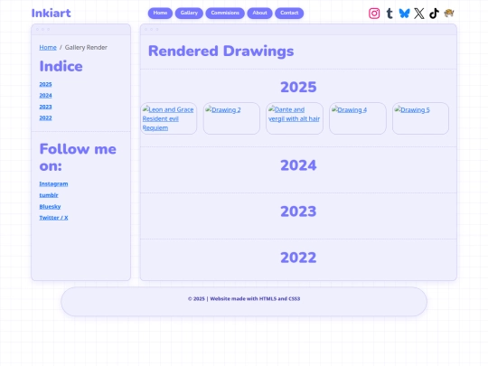The height and width of the screenshot is (366, 488).
Task: Go to Home in the navigation bar
Action: 160,13
